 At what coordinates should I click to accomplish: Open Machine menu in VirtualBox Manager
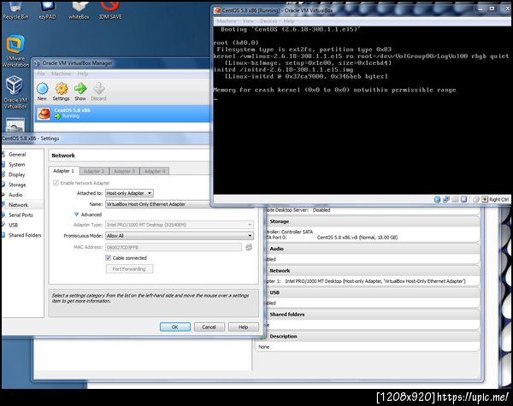[x=62, y=74]
